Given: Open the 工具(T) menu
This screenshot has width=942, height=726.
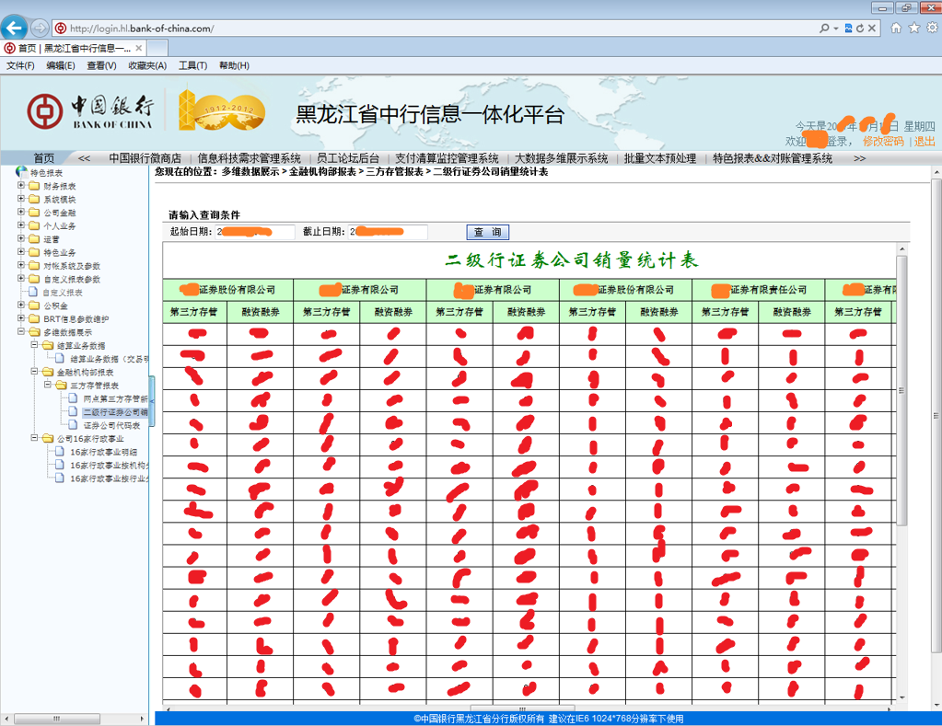Looking at the screenshot, I should click(x=192, y=66).
